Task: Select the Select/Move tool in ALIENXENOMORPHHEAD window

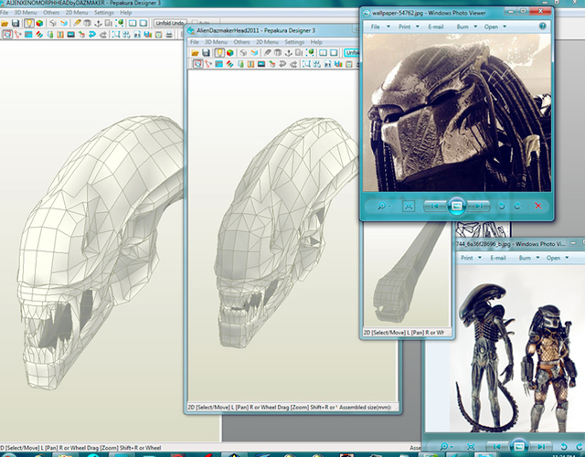Action: 7,35
